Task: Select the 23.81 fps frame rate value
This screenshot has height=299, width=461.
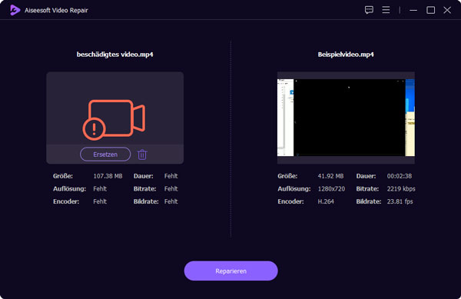Action: [x=400, y=201]
